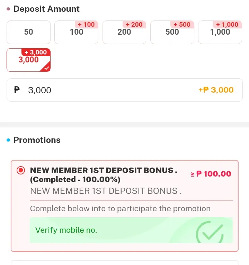This screenshot has width=249, height=265.
Task: Select the 500 deposit amount tile
Action: pos(172,32)
